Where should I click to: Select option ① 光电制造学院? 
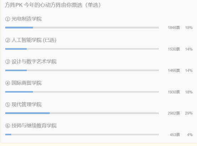click(x=23, y=19)
